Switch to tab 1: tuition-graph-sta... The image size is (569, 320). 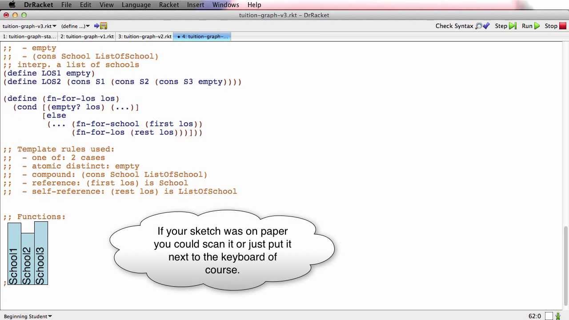click(29, 36)
